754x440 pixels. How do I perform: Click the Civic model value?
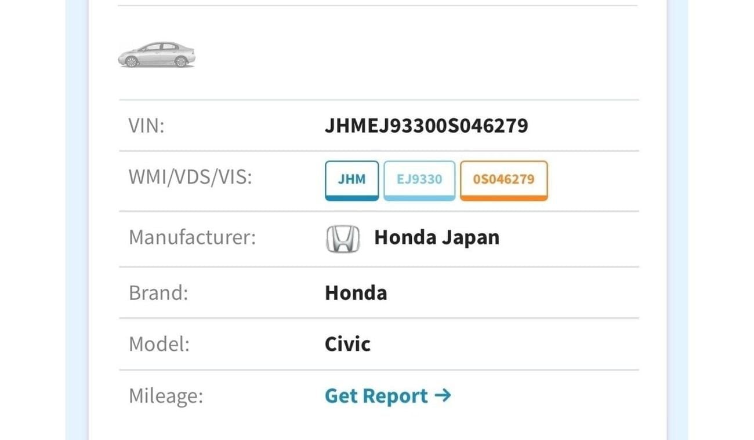point(347,344)
